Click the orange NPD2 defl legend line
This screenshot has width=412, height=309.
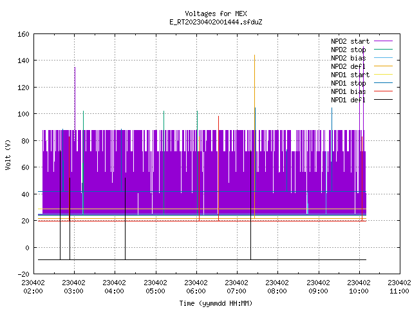(383, 66)
